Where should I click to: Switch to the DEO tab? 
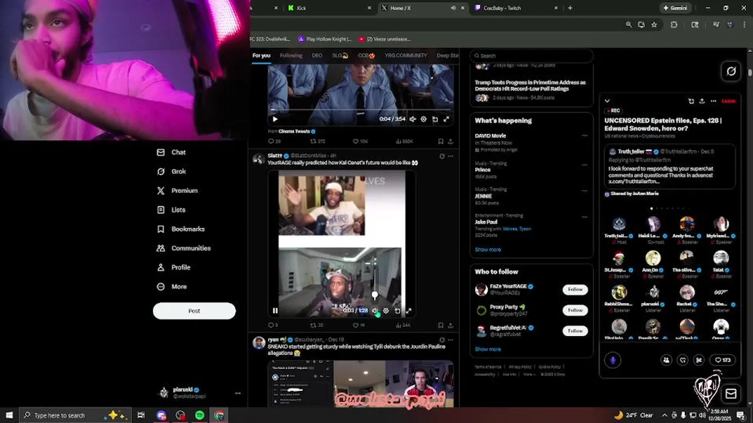pyautogui.click(x=317, y=56)
